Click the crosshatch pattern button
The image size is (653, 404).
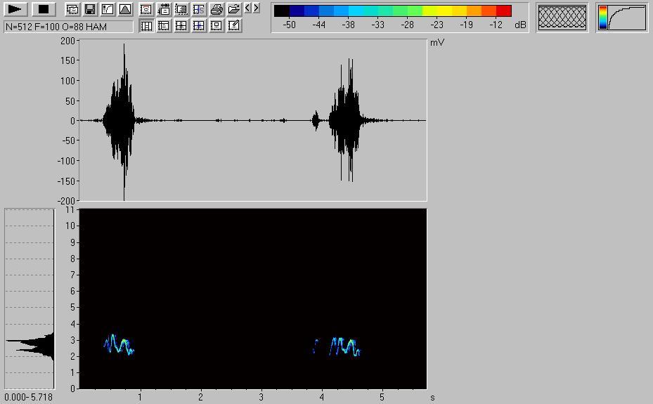click(x=562, y=18)
